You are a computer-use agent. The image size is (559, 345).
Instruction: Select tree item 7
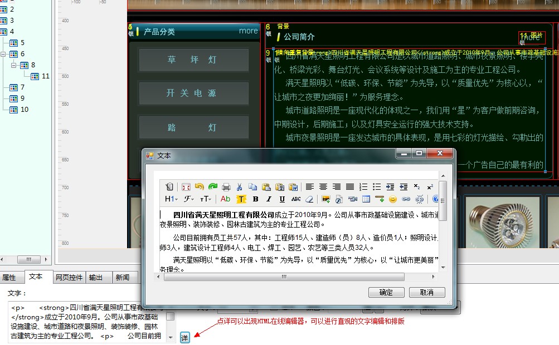coord(22,87)
